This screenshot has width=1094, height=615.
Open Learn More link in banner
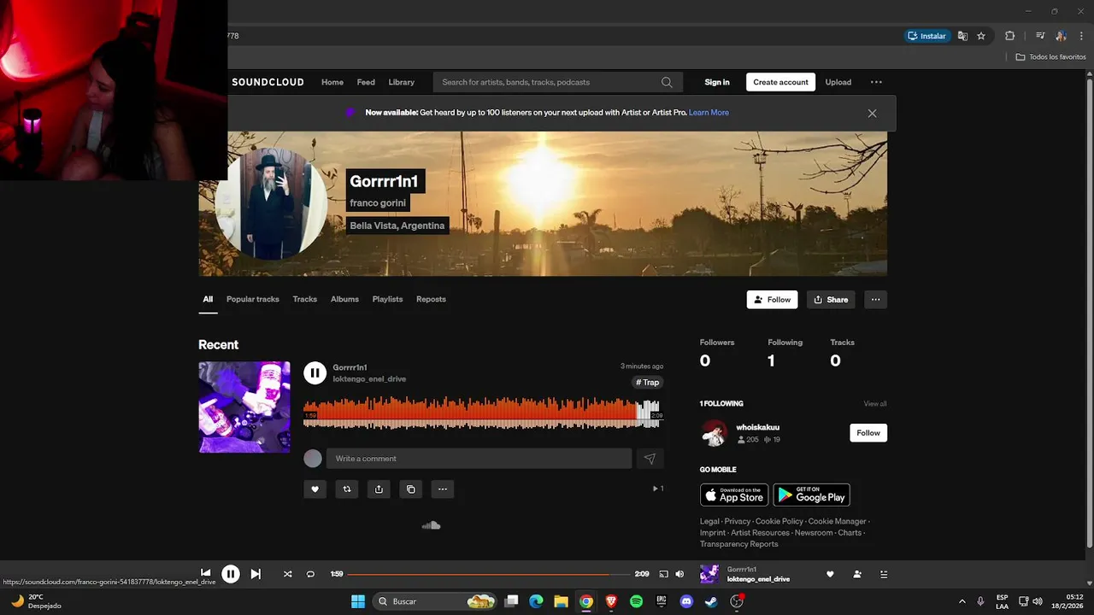709,113
